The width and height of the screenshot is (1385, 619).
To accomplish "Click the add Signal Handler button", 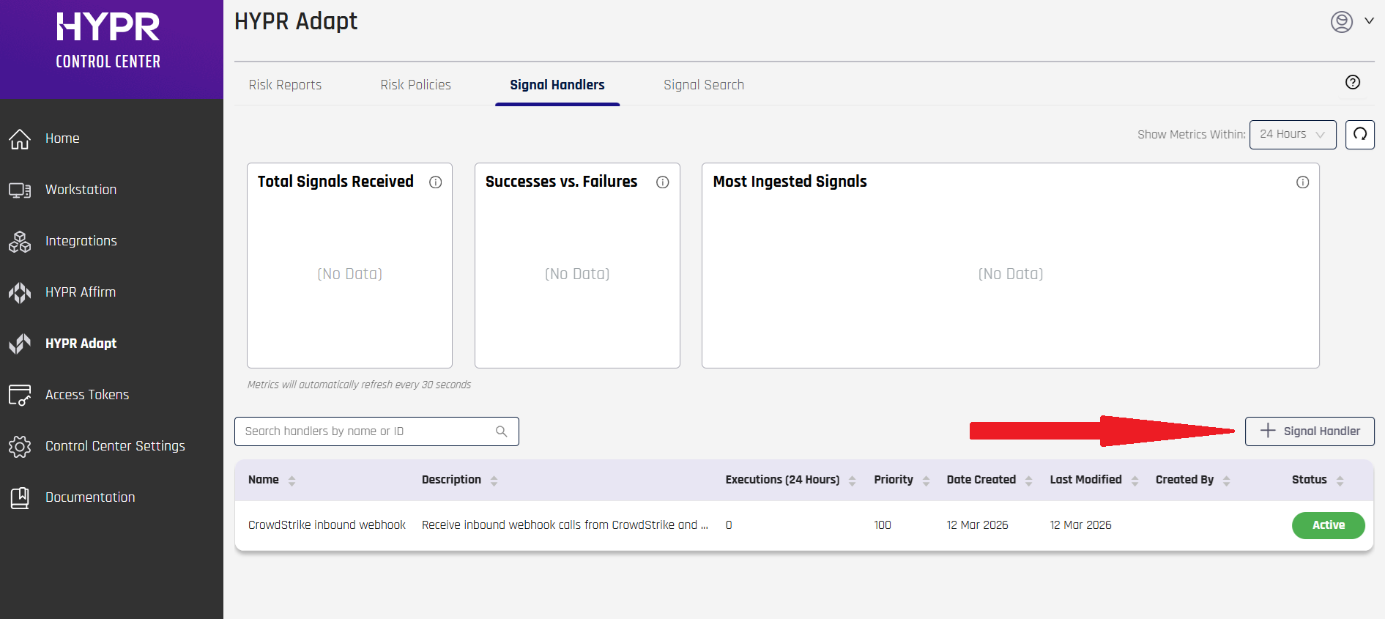I will tap(1309, 431).
